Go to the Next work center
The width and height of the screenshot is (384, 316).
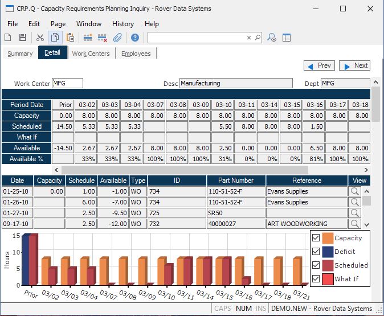354,65
